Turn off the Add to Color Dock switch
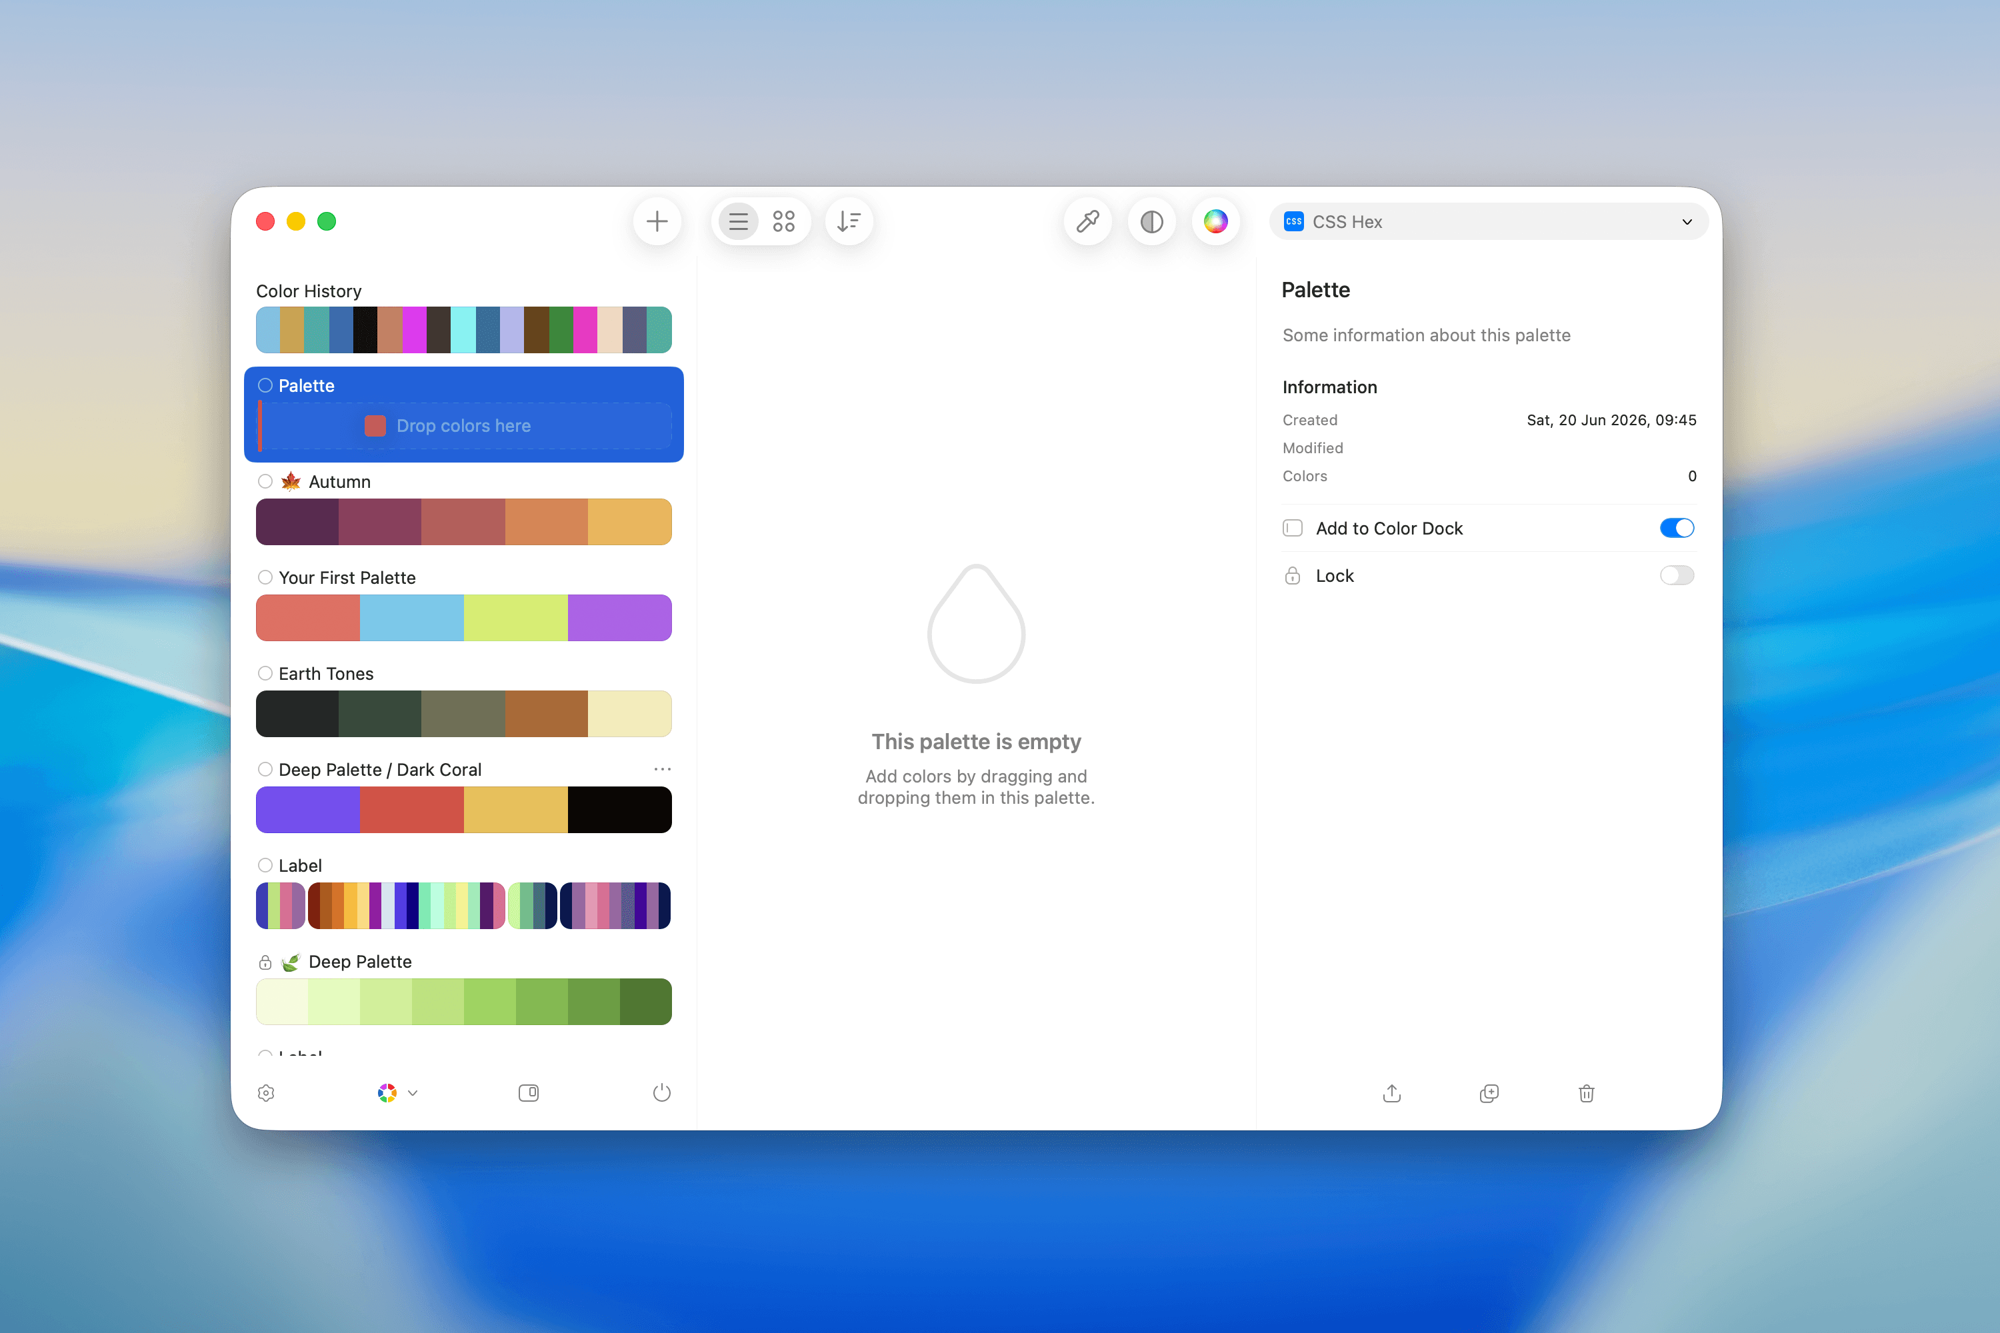The image size is (2000, 1333). coord(1677,528)
